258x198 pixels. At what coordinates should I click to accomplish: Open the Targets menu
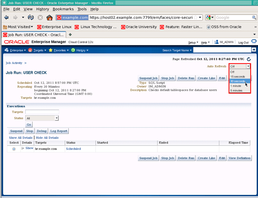[x=37, y=50]
